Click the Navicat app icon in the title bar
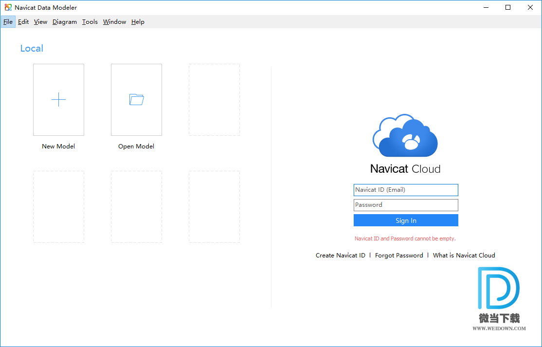This screenshot has height=347, width=542. pos(8,7)
